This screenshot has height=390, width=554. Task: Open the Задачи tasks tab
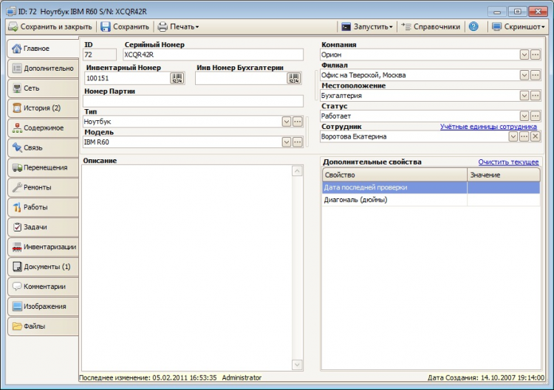43,227
